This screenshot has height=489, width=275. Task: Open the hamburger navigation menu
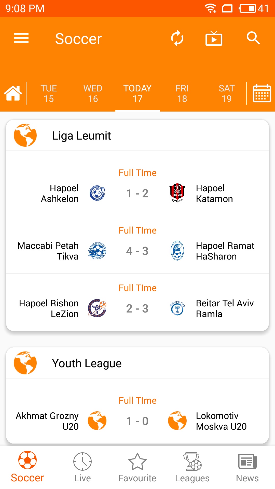pyautogui.click(x=21, y=38)
